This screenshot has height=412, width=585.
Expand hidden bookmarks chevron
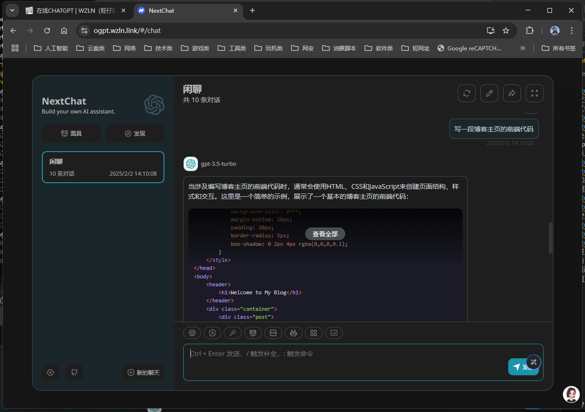pos(522,48)
